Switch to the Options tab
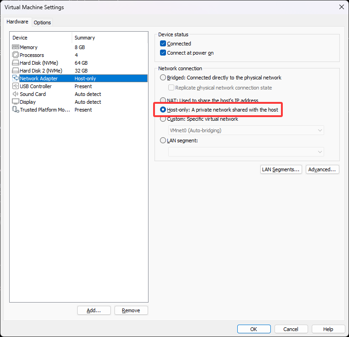The width and height of the screenshot is (349, 337). click(x=42, y=22)
